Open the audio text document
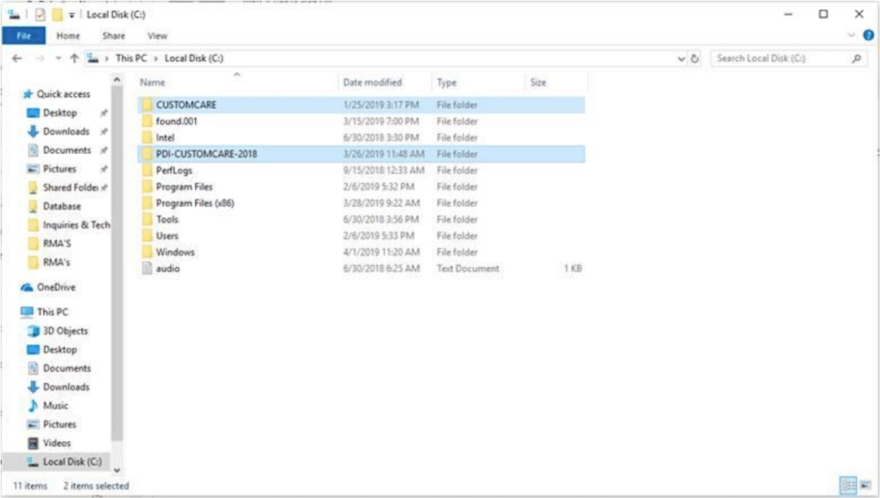This screenshot has width=880, height=498. pyautogui.click(x=167, y=268)
